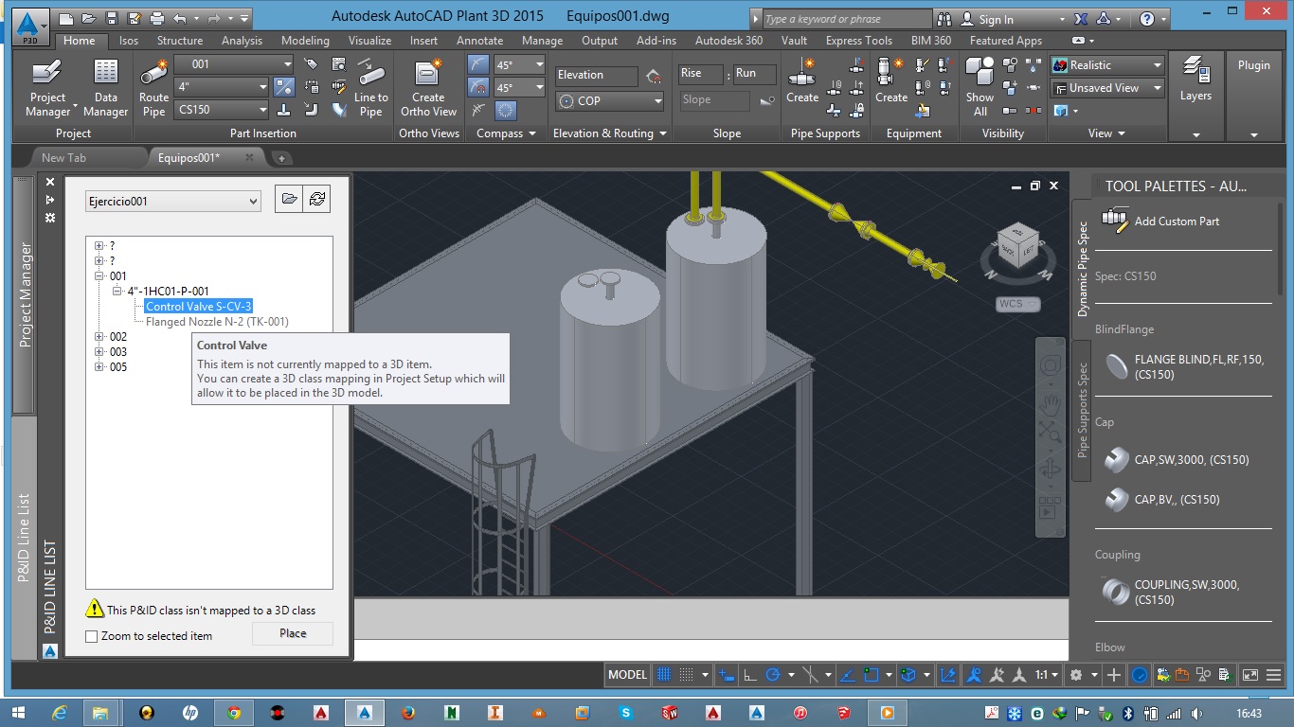Viewport: 1294px width, 727px height.
Task: Open the Annotate ribbon tab
Action: [x=479, y=41]
